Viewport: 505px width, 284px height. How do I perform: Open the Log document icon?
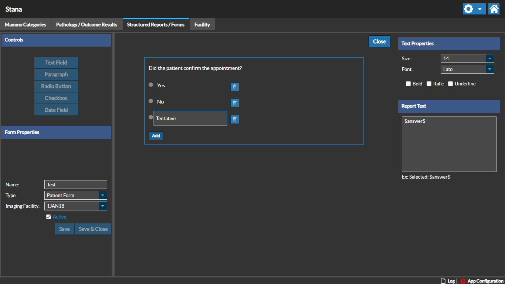click(443, 281)
